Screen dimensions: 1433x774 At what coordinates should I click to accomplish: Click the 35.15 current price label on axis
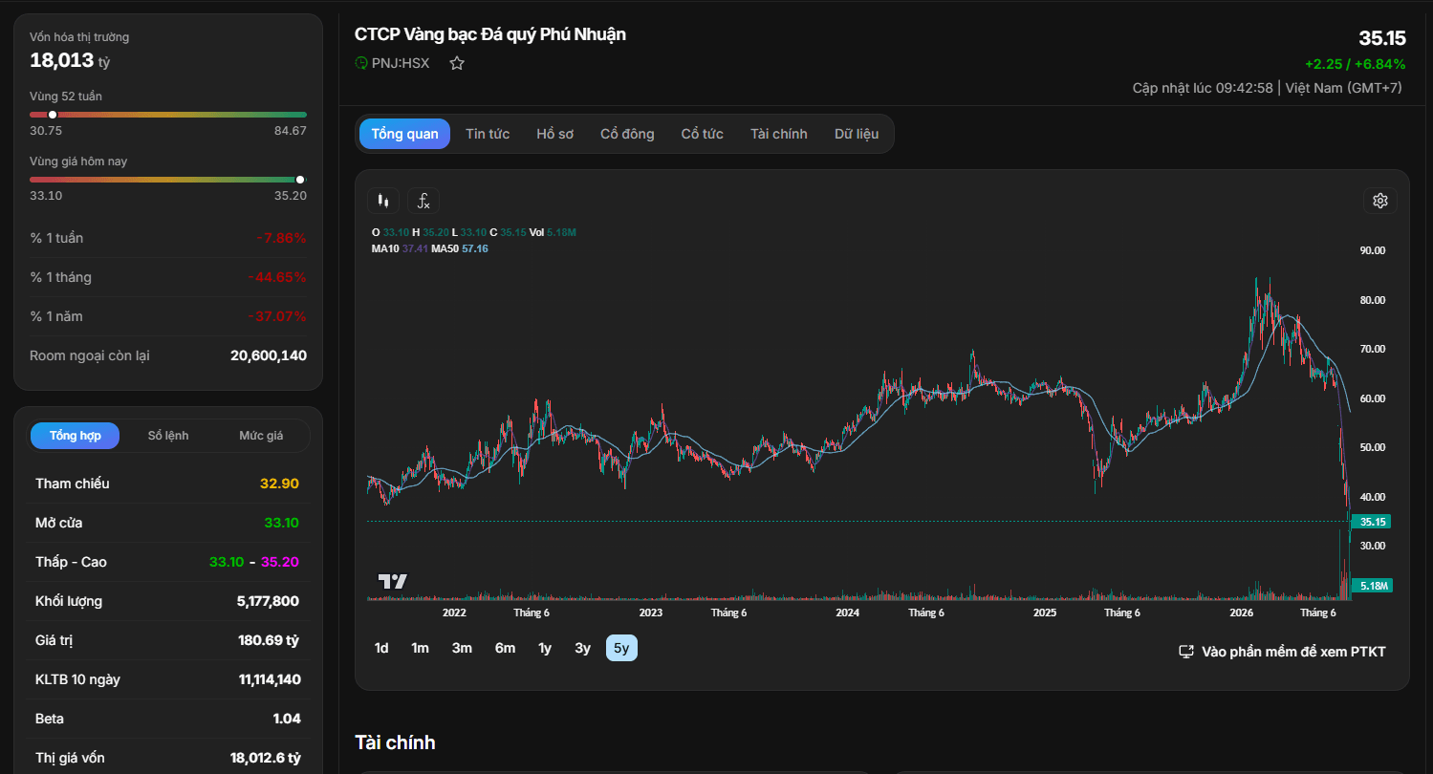pos(1371,522)
